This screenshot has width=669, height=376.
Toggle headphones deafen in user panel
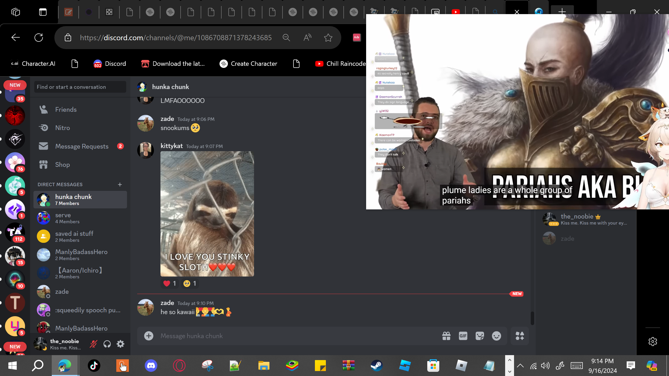point(107,344)
